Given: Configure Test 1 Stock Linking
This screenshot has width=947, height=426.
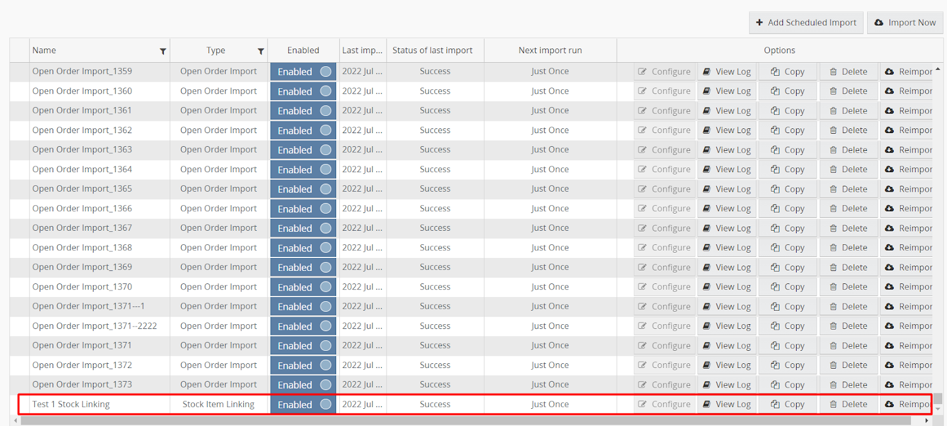Looking at the screenshot, I should (664, 405).
